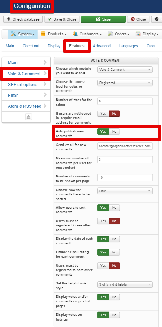Set Auto publish new comments to No
Image resolution: width=162 pixels, height=327 pixels.
click(x=114, y=132)
